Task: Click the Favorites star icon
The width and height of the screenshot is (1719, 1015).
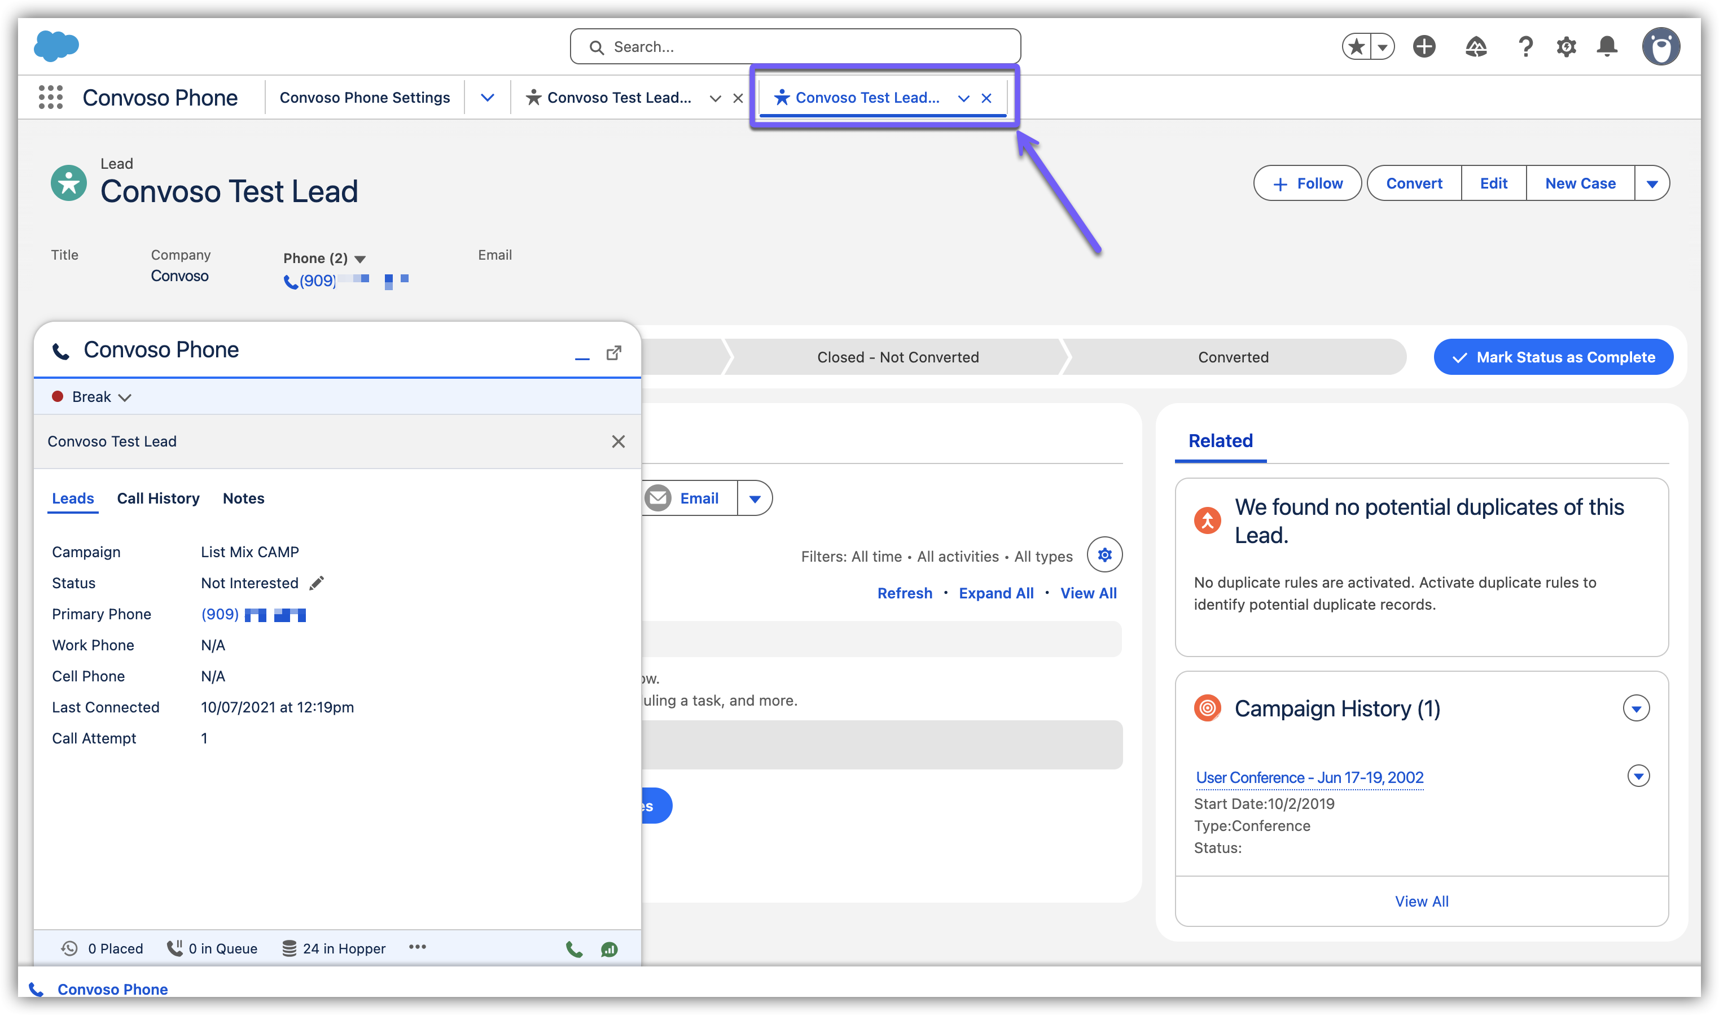Action: [x=1357, y=46]
